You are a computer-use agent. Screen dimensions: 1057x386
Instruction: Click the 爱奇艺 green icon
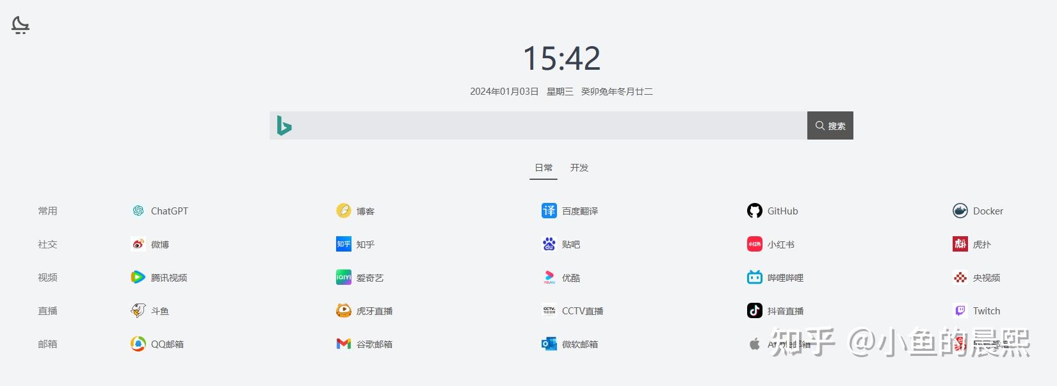[x=344, y=277]
